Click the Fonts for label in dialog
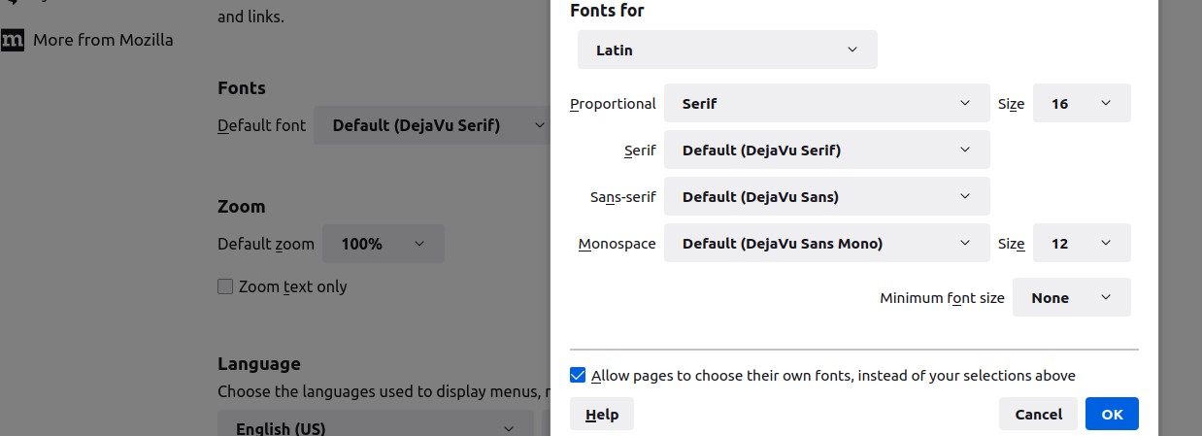1202x436 pixels. [x=607, y=11]
